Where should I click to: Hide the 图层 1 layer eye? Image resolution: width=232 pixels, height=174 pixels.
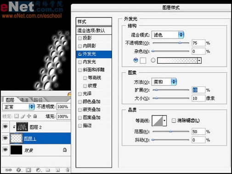tap(6, 138)
